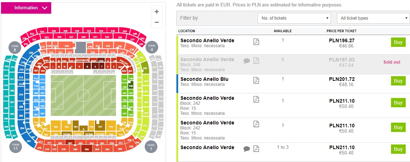Sort listings by Price per ticket header
This screenshot has width=410, height=162.
pos(341,31)
